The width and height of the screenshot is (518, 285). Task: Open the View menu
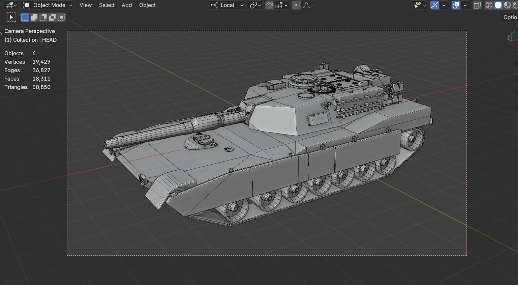(x=86, y=5)
